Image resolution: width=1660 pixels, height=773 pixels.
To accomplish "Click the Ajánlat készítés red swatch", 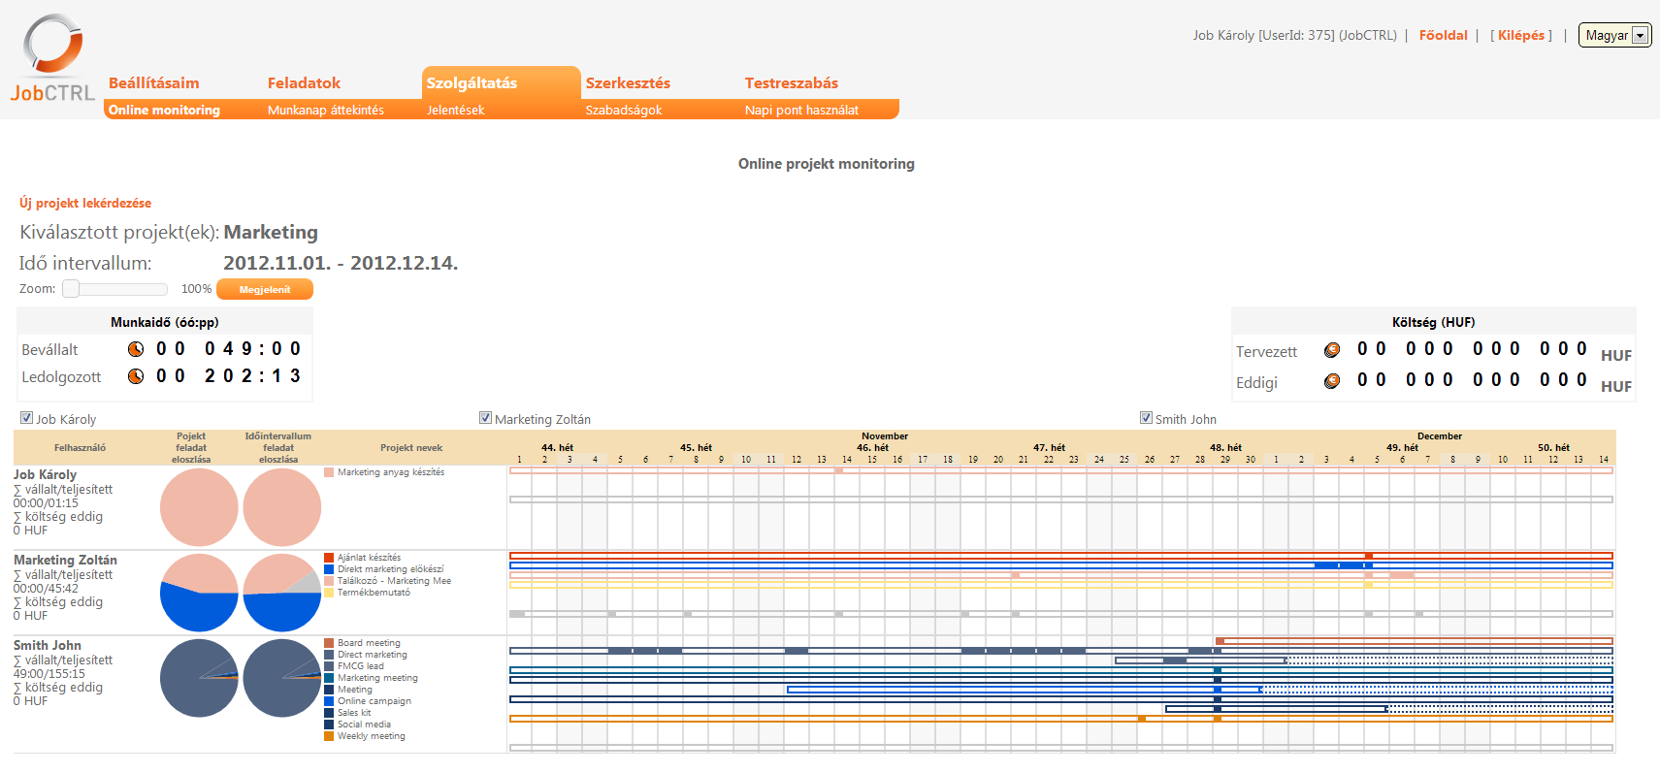I will coord(329,558).
